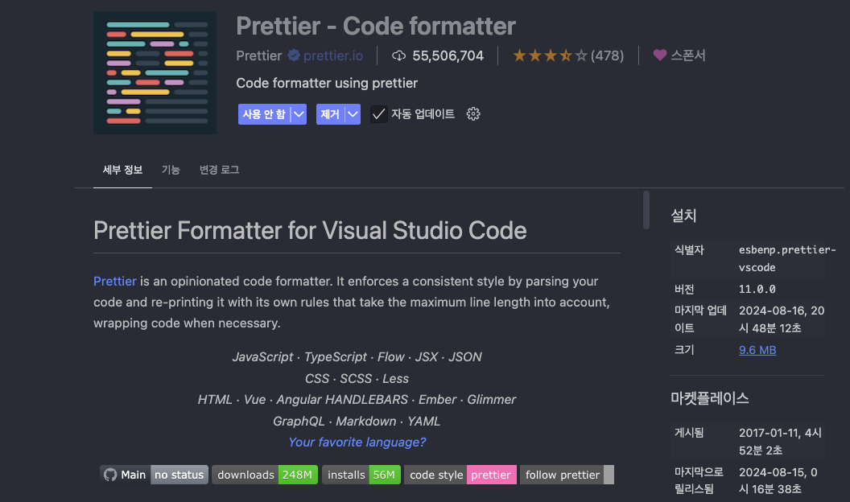Open the 사용 안 함 dropdown arrow
The width and height of the screenshot is (850, 502).
299,114
